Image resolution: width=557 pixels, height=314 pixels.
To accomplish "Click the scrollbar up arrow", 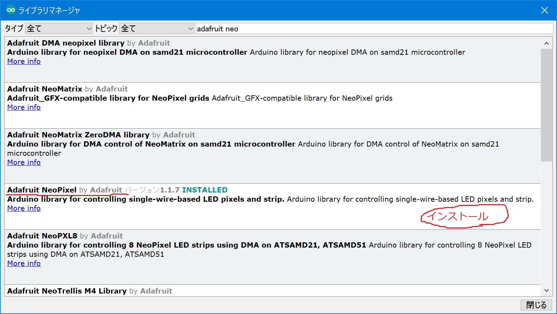I will click(x=546, y=43).
